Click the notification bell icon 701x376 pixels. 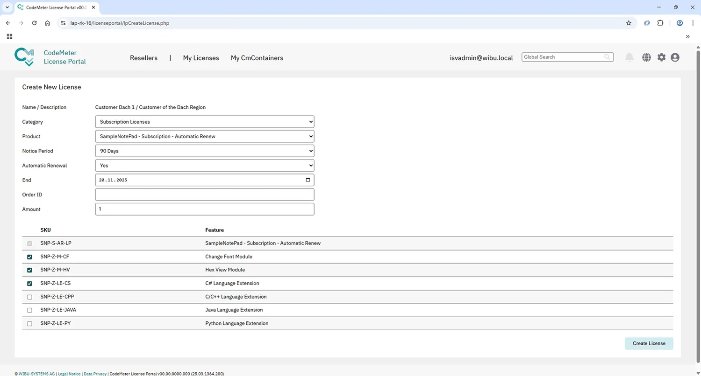point(629,57)
